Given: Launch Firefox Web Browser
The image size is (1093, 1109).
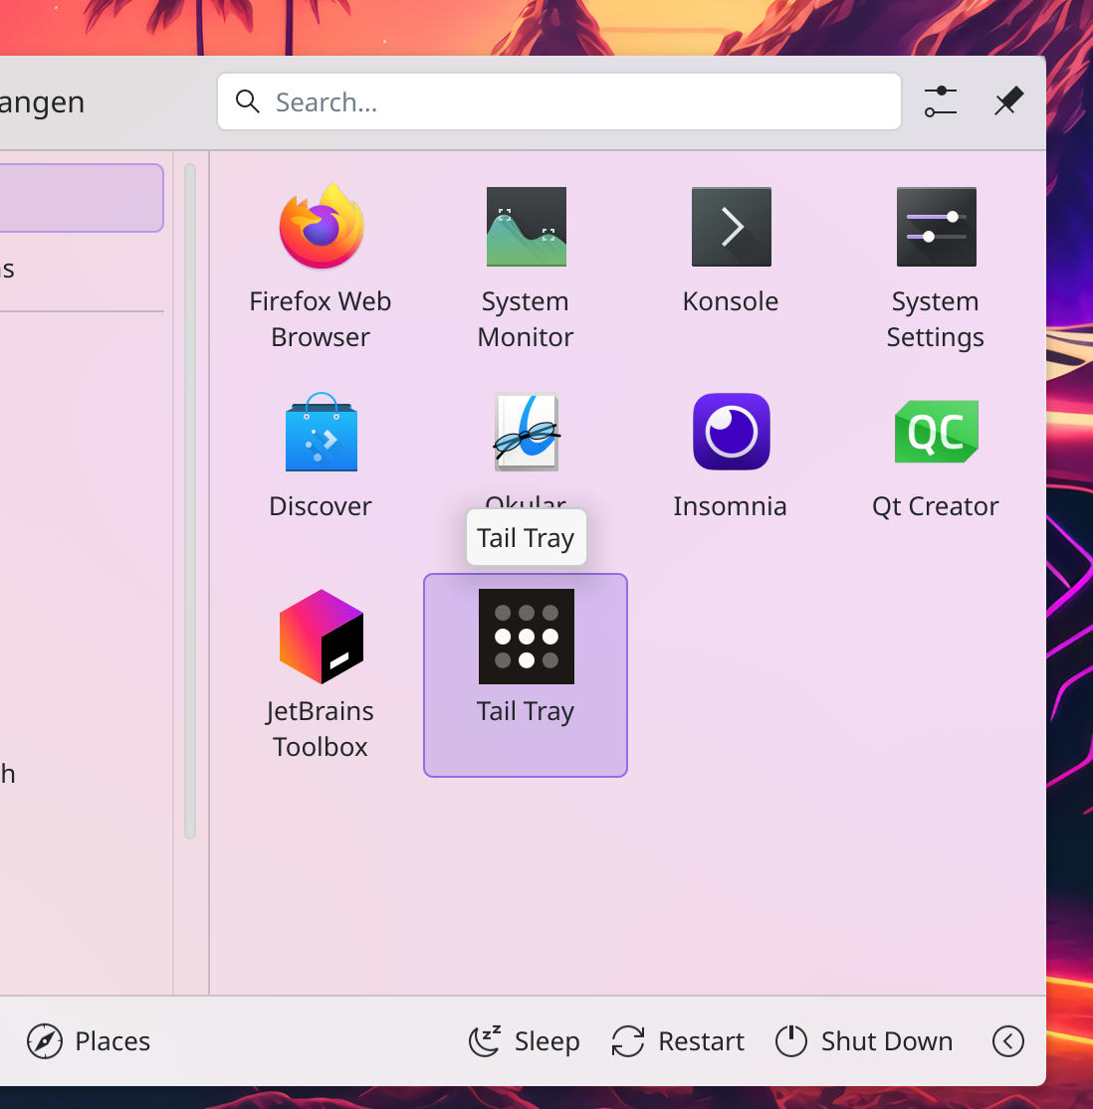Looking at the screenshot, I should [321, 267].
